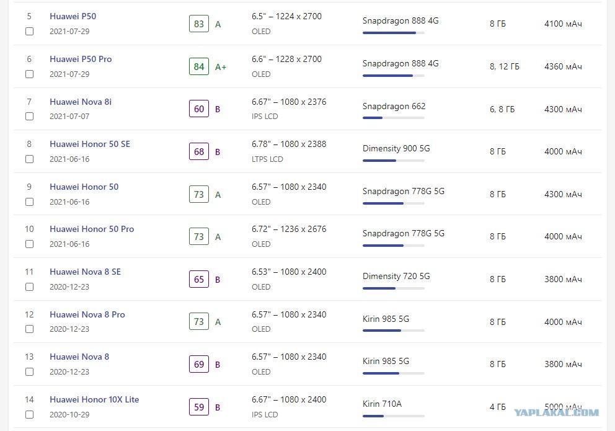Open the Huawei Honor 50 Pro page

pyautogui.click(x=92, y=229)
